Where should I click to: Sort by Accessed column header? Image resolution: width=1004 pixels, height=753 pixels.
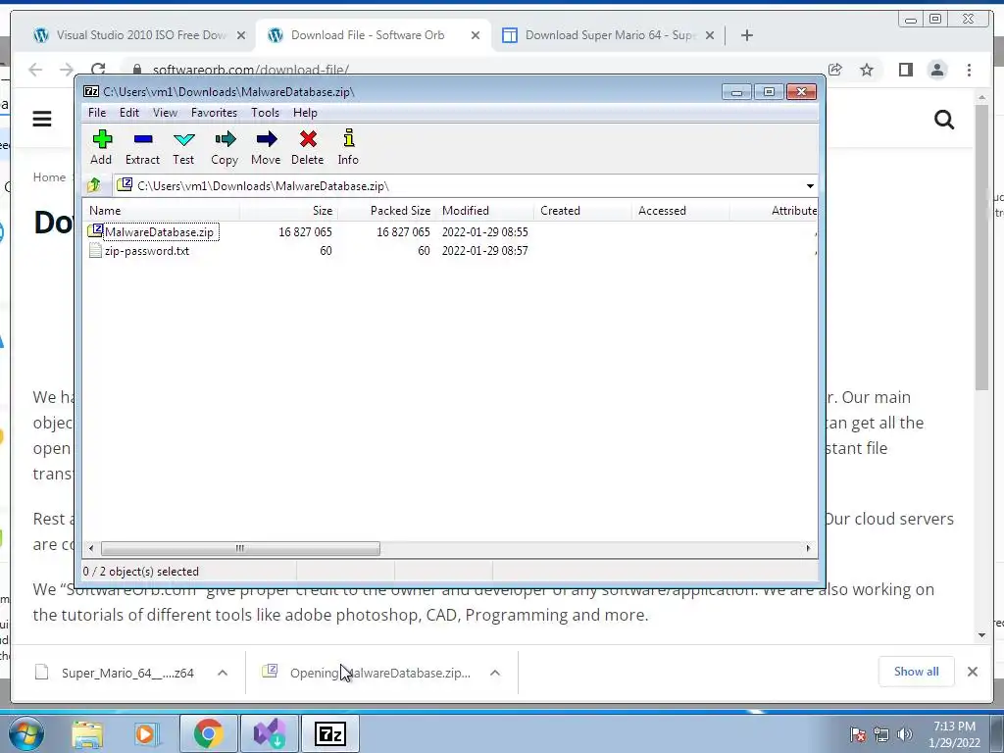[680, 211]
